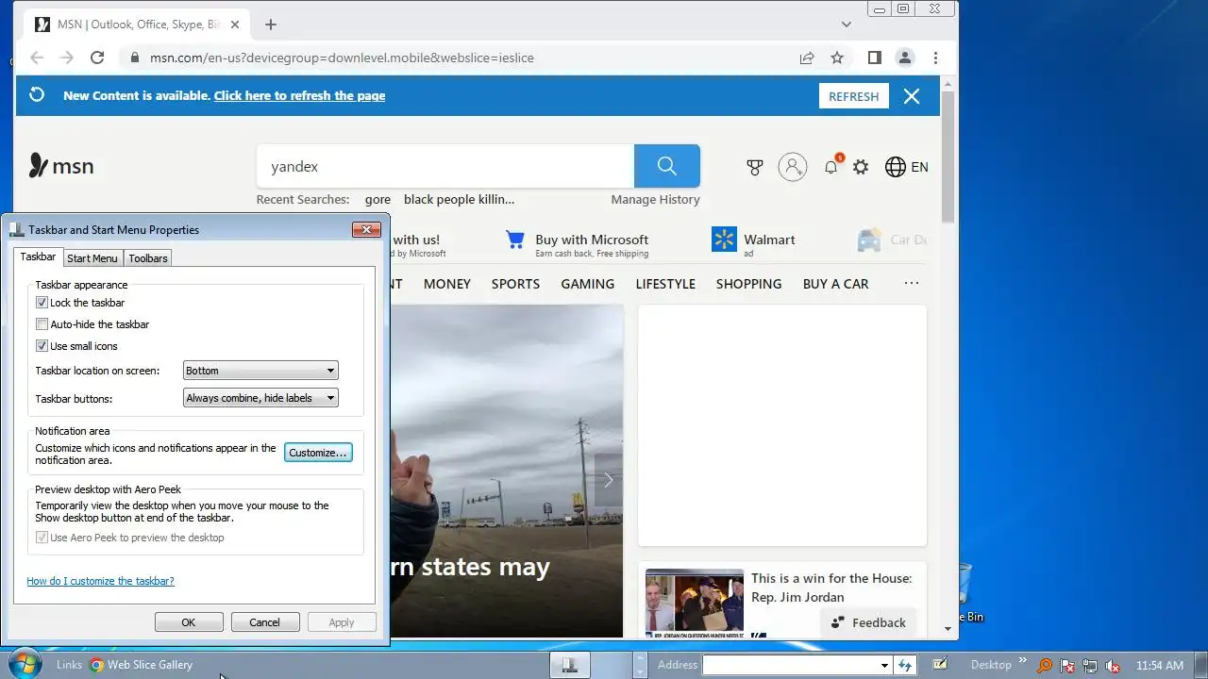Click Cancel in Taskbar Properties

click(264, 622)
